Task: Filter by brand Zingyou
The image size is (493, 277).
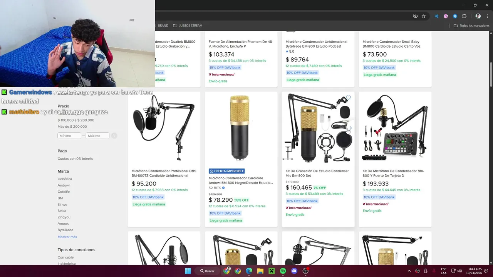Action: pos(64,217)
